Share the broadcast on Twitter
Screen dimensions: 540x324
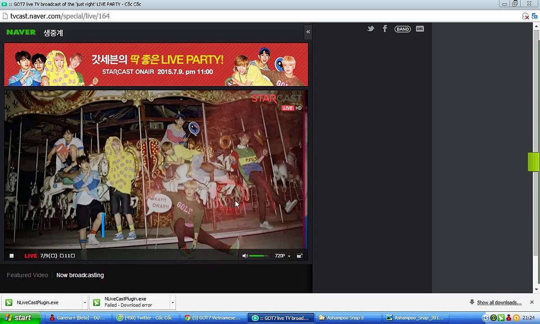pyautogui.click(x=371, y=29)
